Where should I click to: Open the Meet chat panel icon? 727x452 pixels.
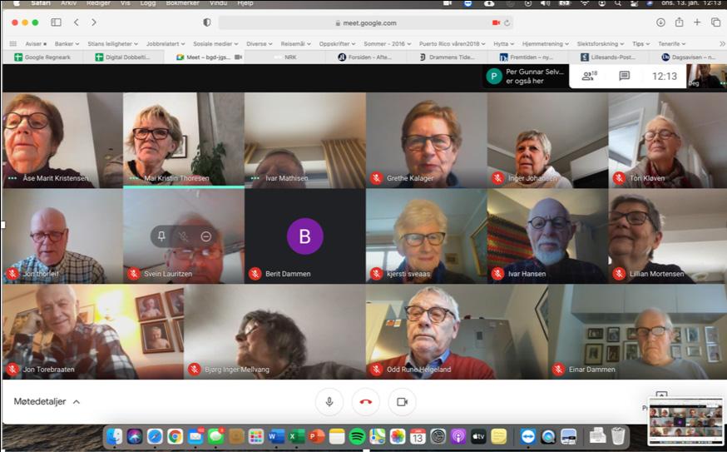[x=625, y=76]
